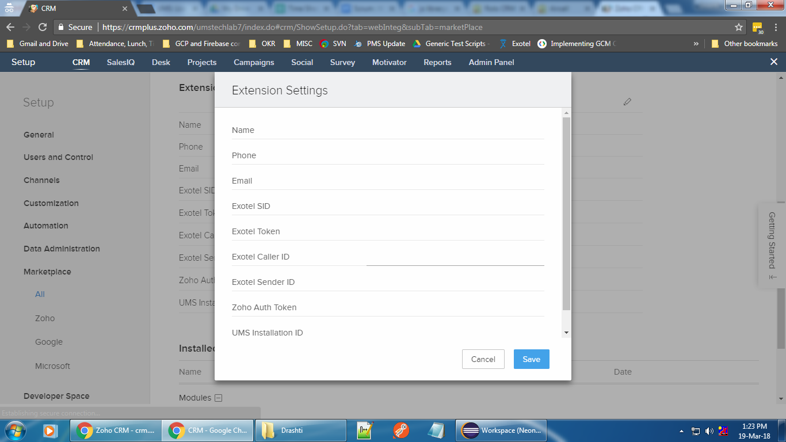The image size is (786, 442).
Task: Open the Windows Start menu
Action: tap(15, 430)
